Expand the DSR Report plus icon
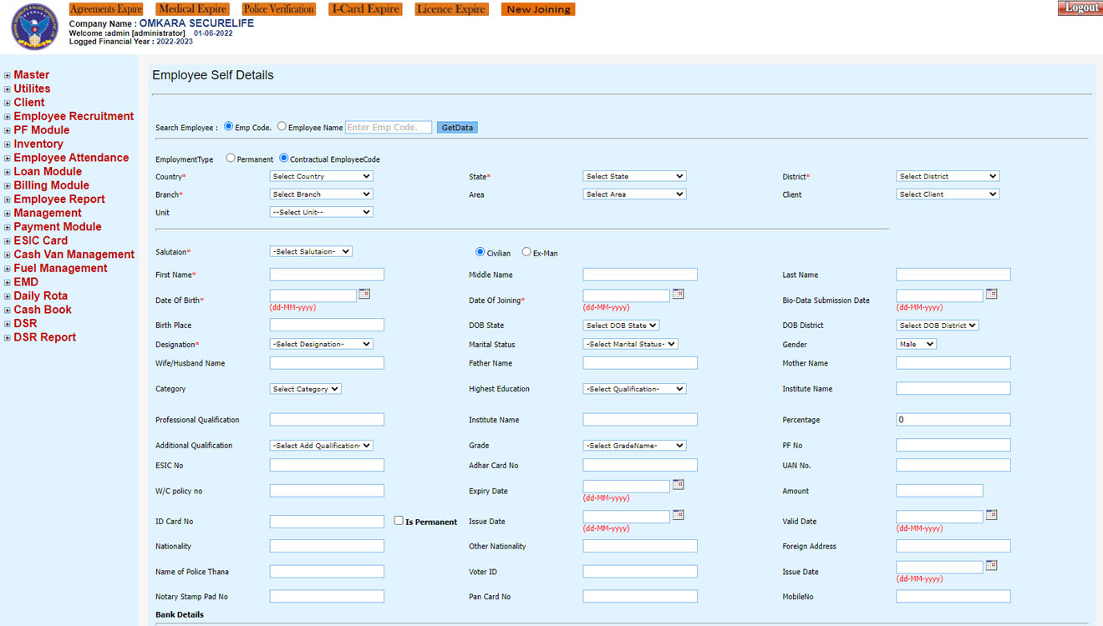The width and height of the screenshot is (1103, 626). point(8,338)
